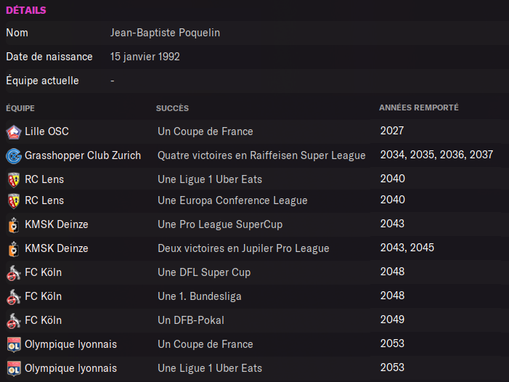
Task: Open the Lille OSC team name link
Action: [x=46, y=131]
